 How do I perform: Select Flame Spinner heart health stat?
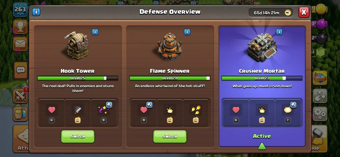point(144,113)
